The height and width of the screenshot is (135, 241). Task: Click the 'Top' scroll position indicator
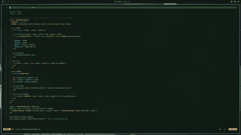tap(220, 129)
